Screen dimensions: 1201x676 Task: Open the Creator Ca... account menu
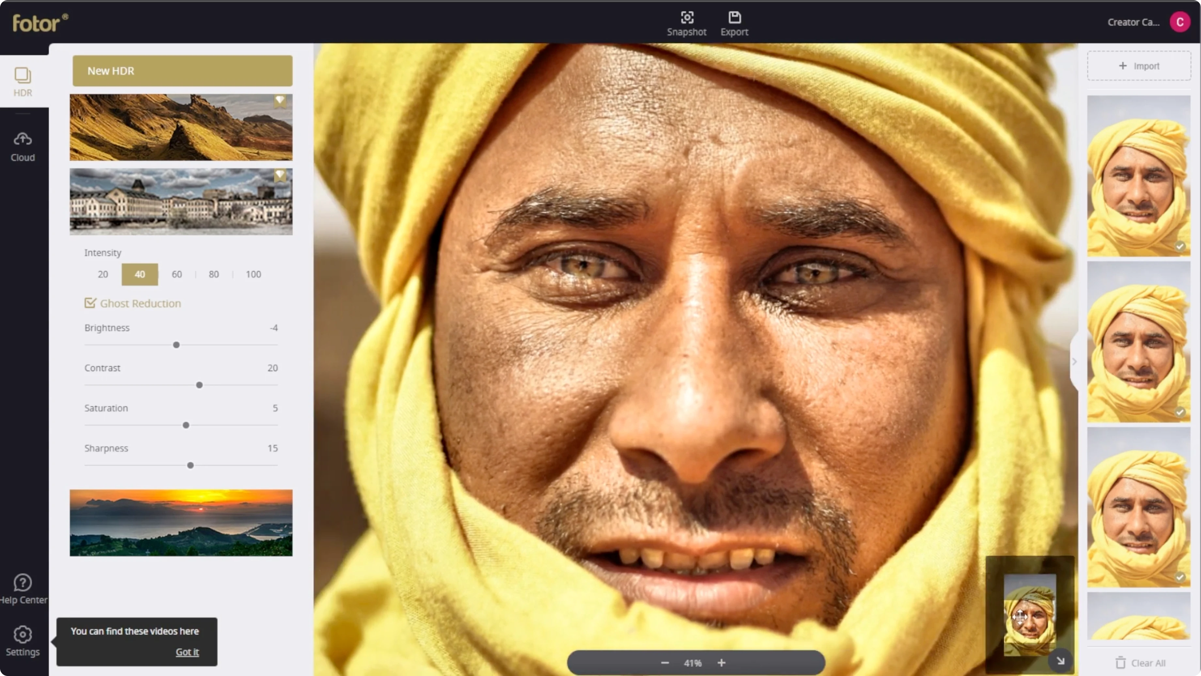pyautogui.click(x=1133, y=22)
